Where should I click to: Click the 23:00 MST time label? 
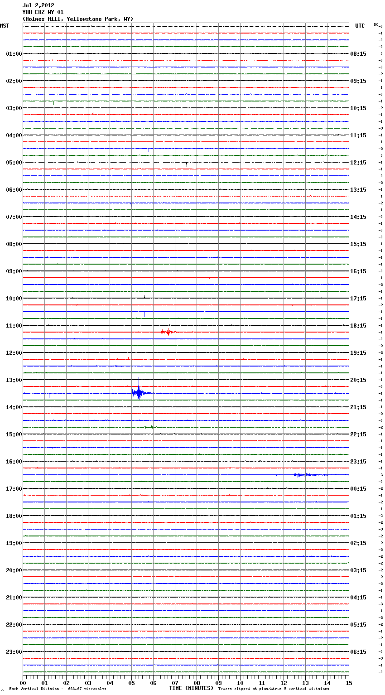click(x=14, y=652)
